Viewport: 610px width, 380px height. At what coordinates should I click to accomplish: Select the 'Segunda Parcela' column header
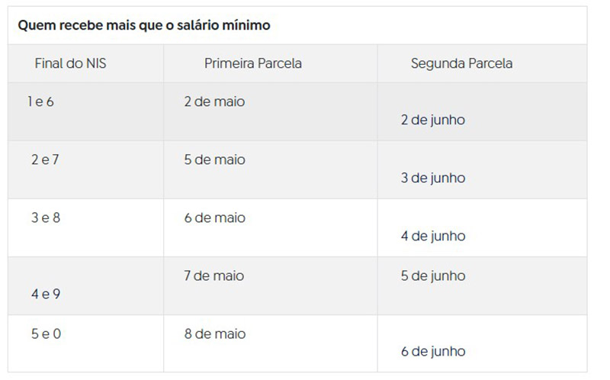tap(461, 64)
